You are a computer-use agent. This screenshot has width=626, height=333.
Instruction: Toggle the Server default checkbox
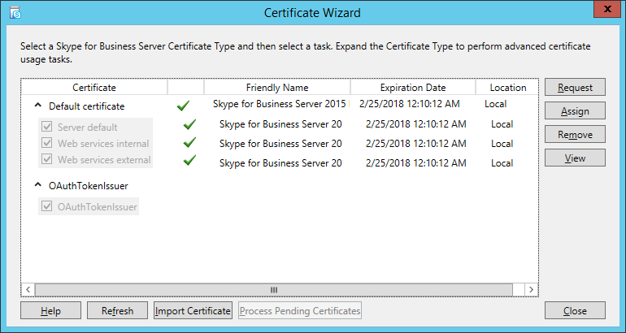(47, 127)
